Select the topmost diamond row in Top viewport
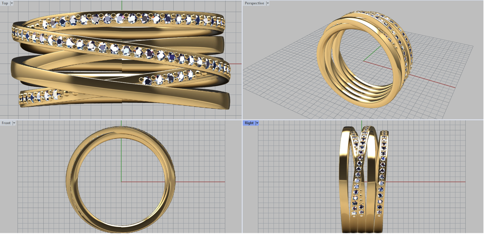485x234 pixels. click(133, 18)
